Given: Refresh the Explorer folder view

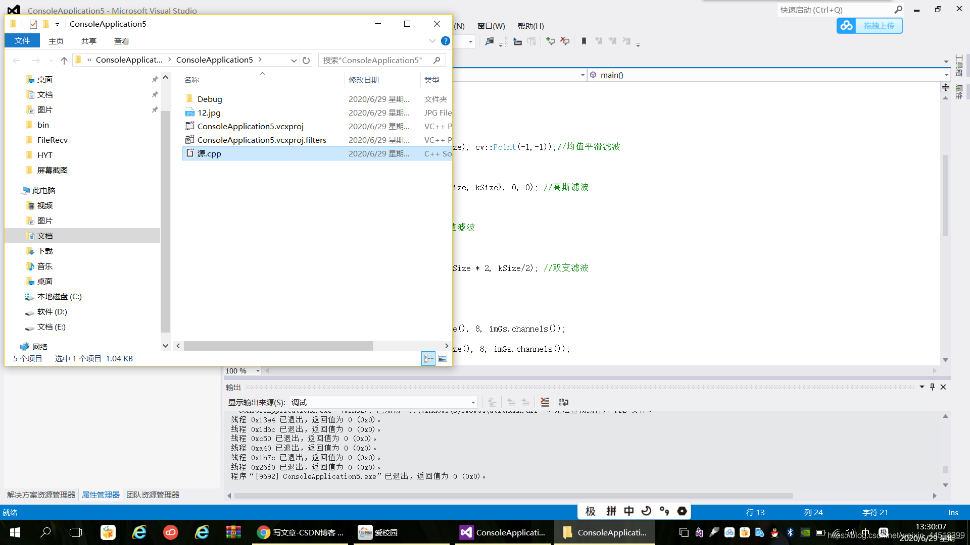Looking at the screenshot, I should click(306, 60).
